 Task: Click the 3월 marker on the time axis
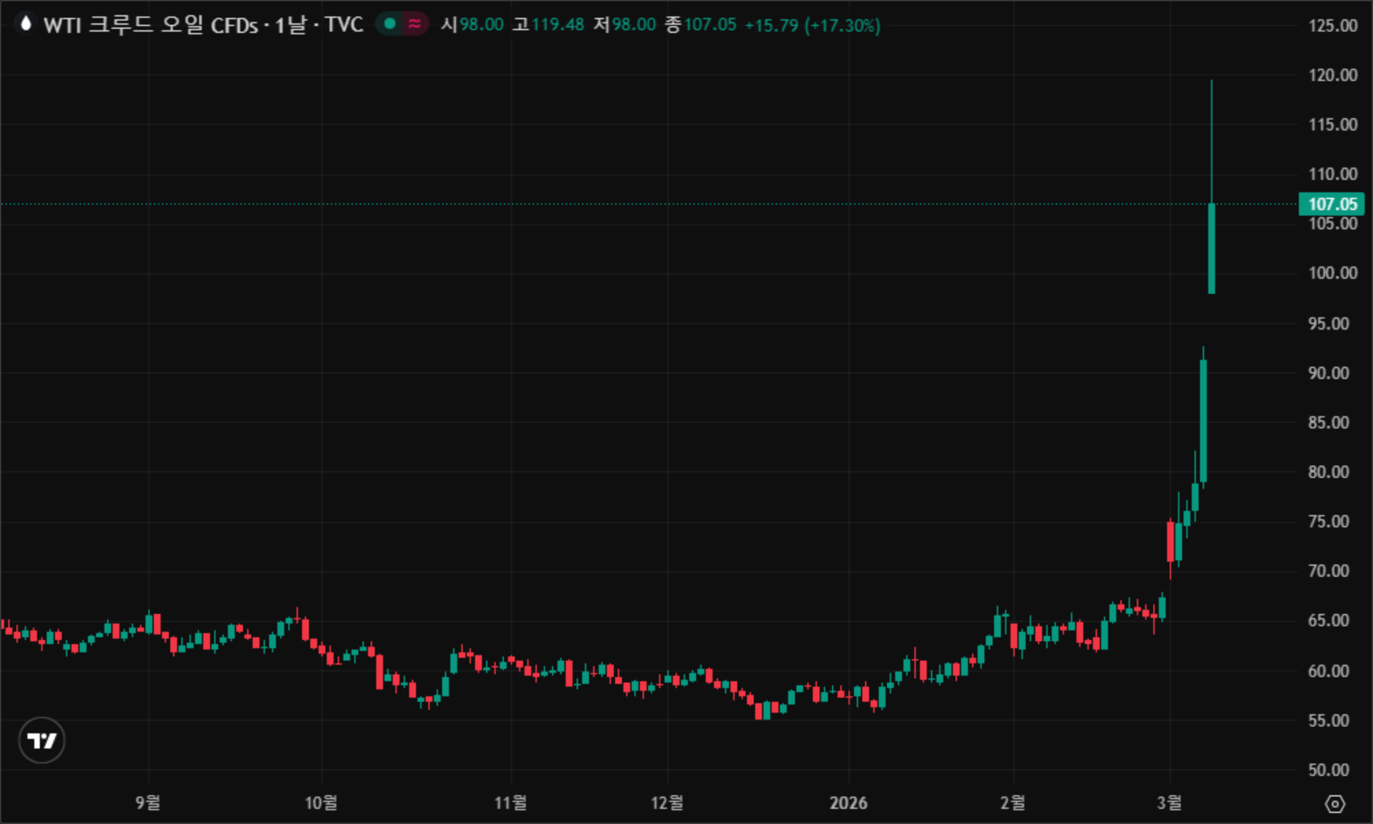click(1169, 803)
